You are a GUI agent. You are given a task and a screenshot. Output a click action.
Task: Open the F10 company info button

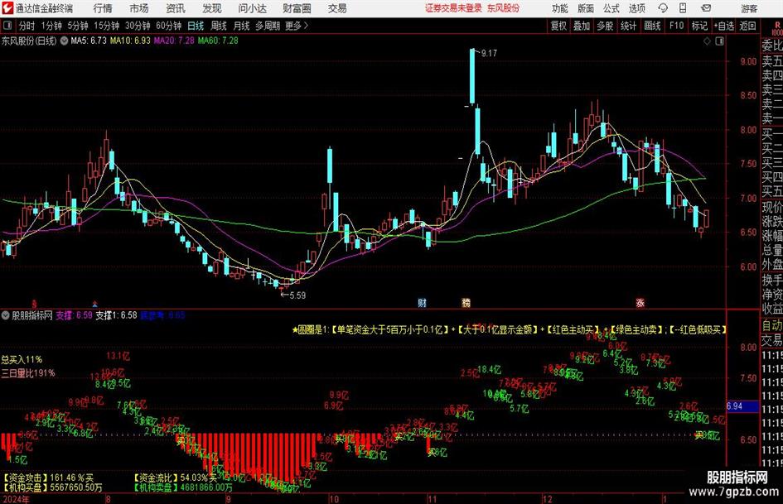[x=677, y=26]
